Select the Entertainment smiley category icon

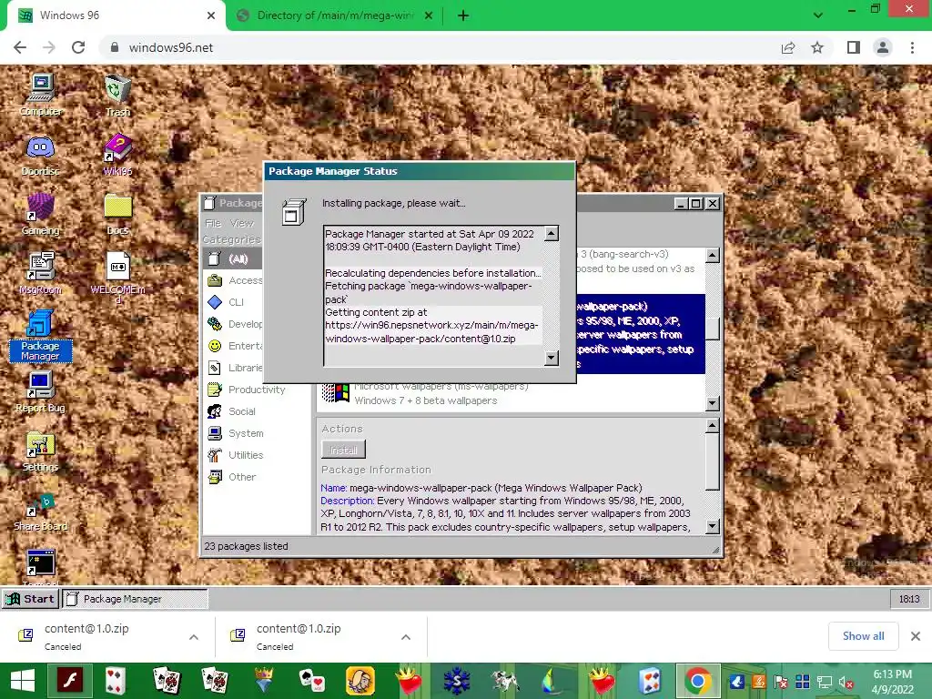pyautogui.click(x=215, y=346)
